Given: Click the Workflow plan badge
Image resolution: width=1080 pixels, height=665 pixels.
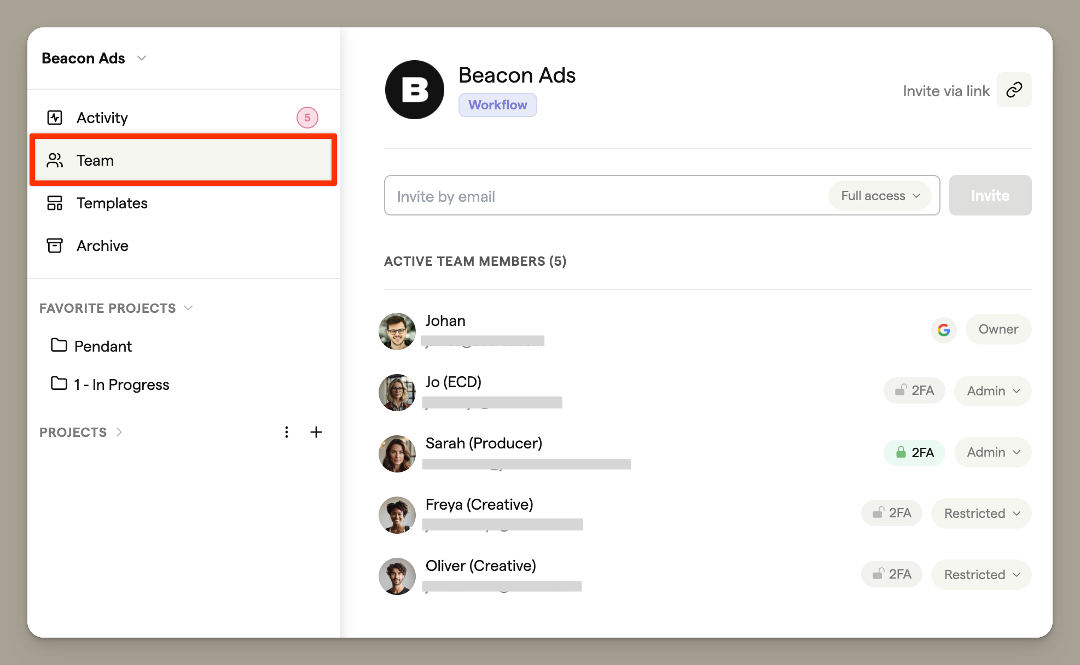Looking at the screenshot, I should coord(497,105).
